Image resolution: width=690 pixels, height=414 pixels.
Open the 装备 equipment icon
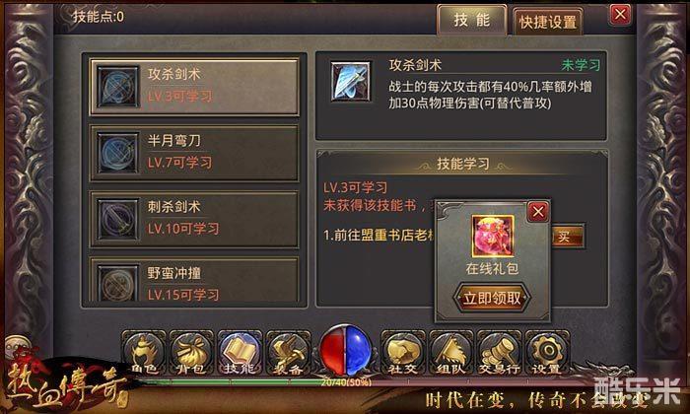tap(288, 353)
